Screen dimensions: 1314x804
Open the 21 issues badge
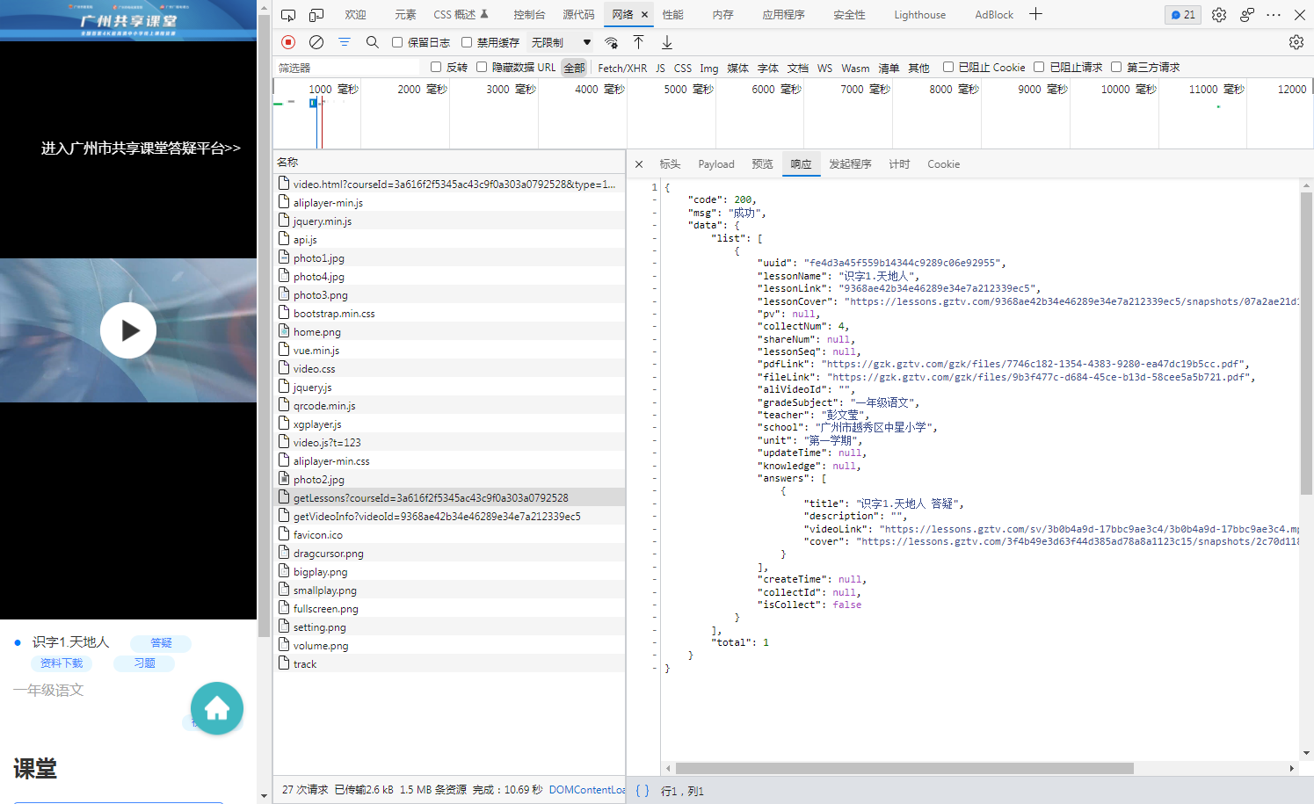click(x=1183, y=15)
